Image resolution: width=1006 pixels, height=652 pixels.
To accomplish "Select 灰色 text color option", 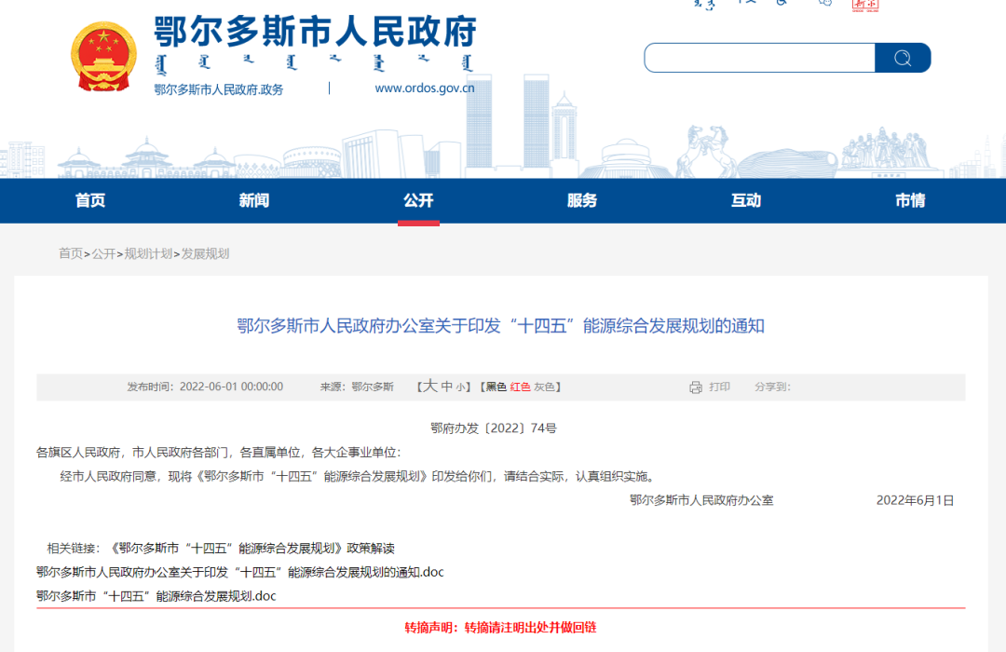I will coord(544,387).
